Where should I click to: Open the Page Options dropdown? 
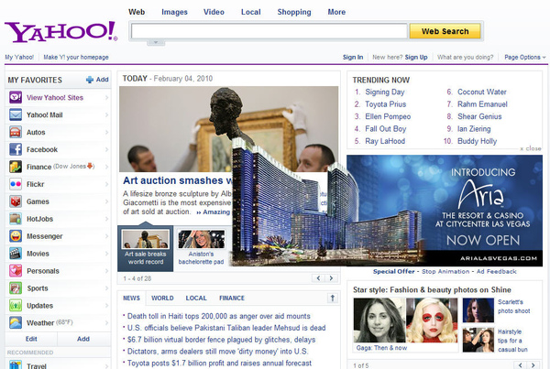pos(525,57)
